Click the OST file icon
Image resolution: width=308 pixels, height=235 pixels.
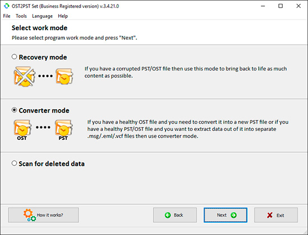[x=22, y=130]
